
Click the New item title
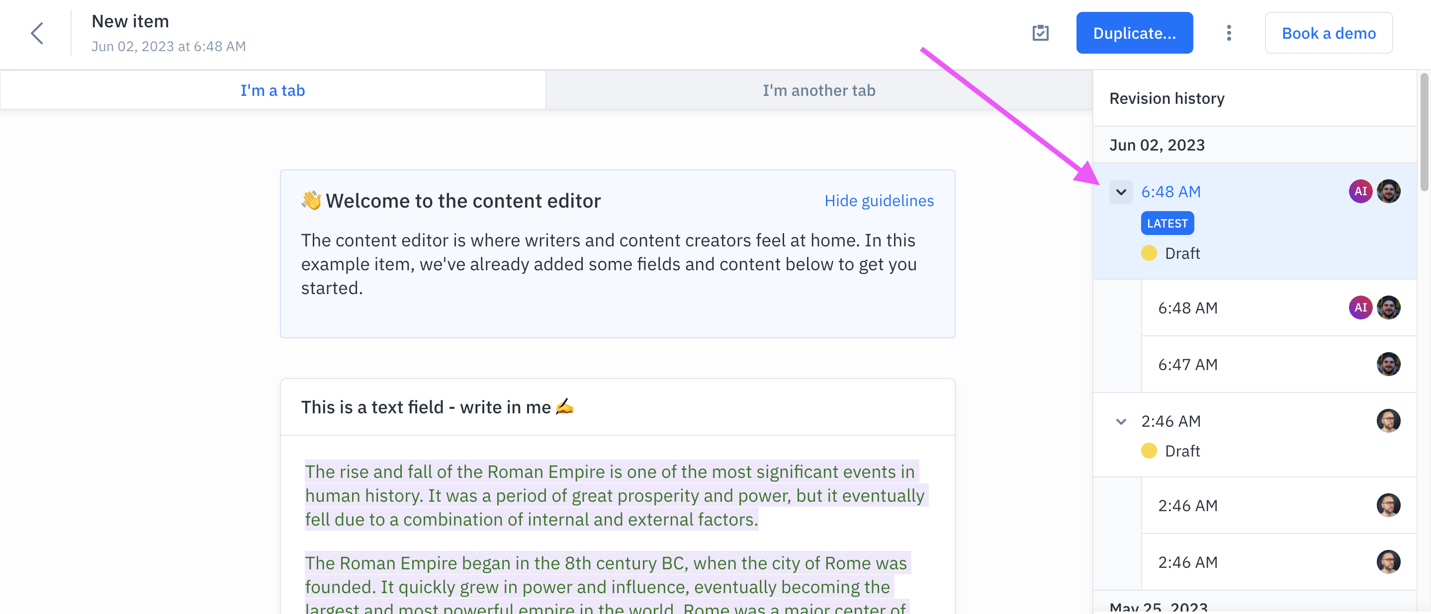(130, 21)
